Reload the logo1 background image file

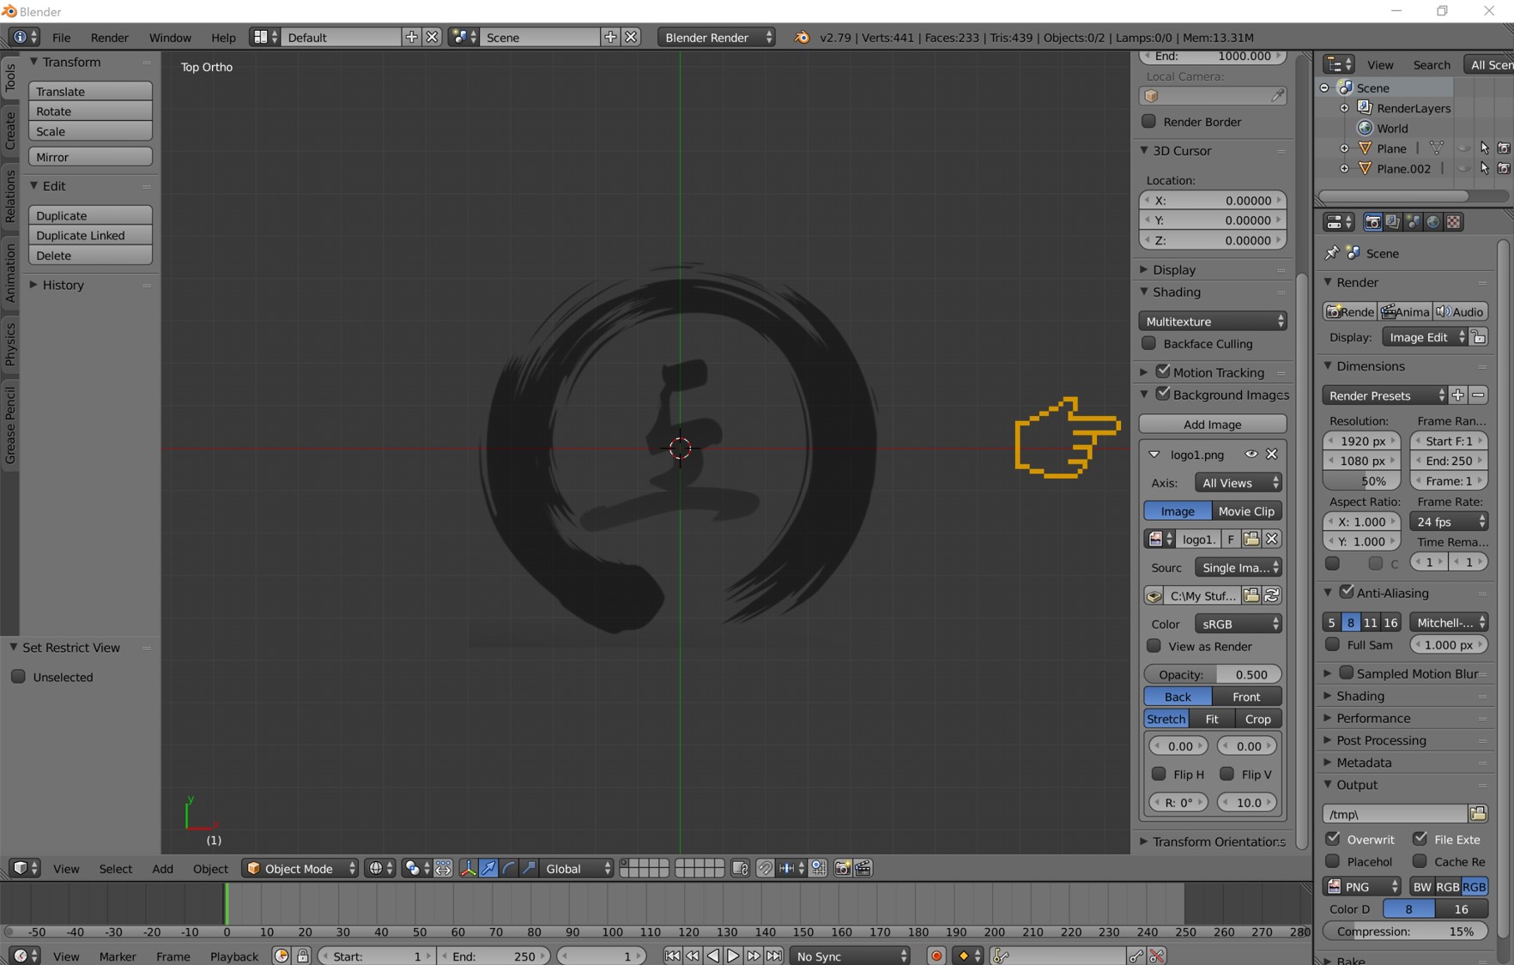[1272, 595]
